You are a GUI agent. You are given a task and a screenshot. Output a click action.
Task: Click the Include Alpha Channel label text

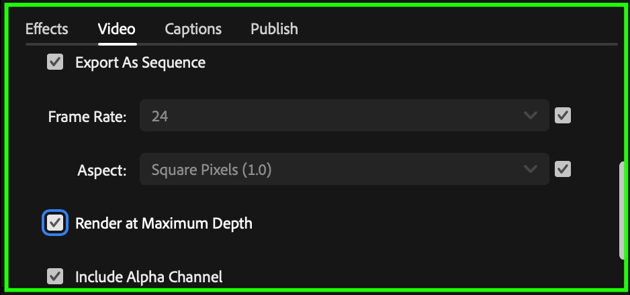[148, 276]
